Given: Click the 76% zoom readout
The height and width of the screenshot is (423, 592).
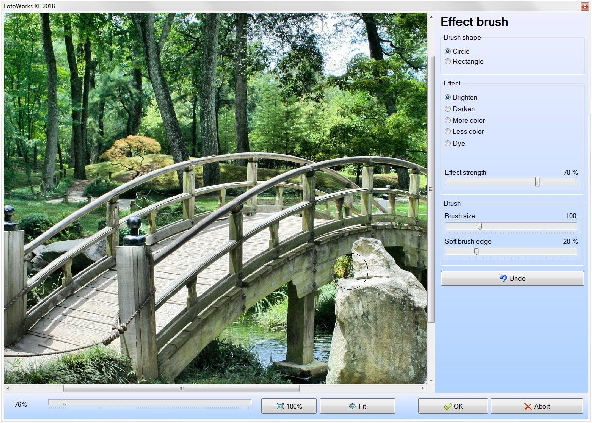Looking at the screenshot, I should click(x=21, y=404).
